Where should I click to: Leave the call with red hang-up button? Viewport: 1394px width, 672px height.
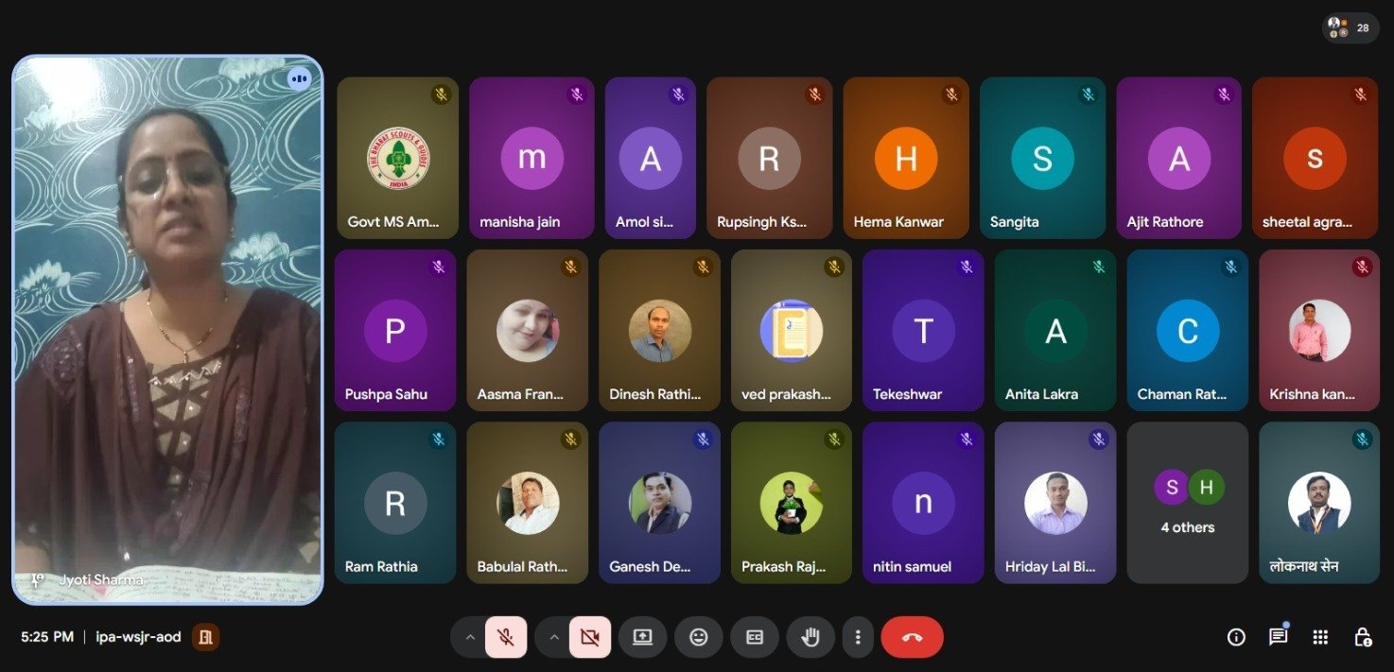pos(912,637)
